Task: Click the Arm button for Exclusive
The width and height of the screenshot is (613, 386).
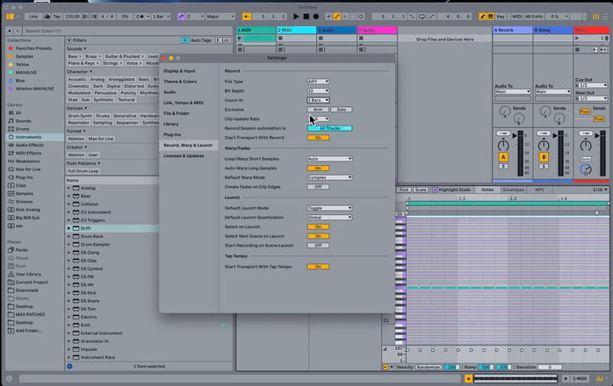Action: pos(317,110)
